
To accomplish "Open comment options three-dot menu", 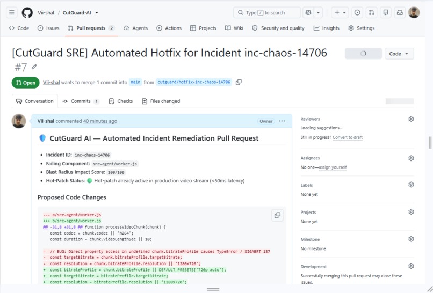I will [x=282, y=121].
